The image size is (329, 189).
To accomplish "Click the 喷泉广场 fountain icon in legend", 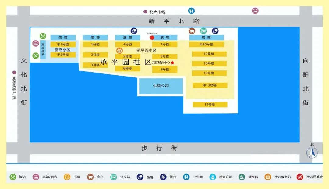I will pyautogui.click(x=212, y=177).
